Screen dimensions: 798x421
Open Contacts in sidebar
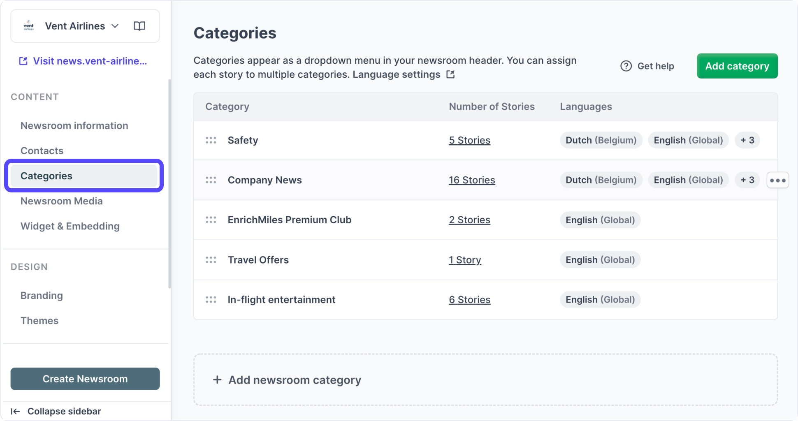42,150
